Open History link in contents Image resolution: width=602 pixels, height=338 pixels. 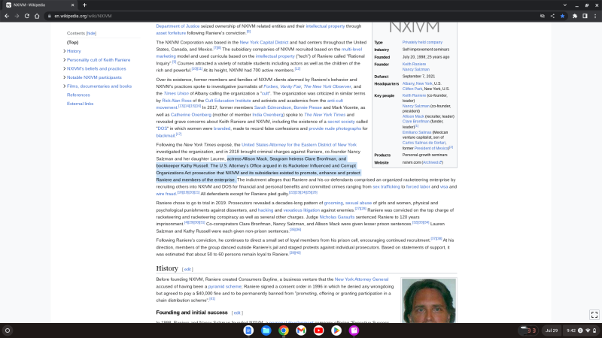(x=74, y=51)
